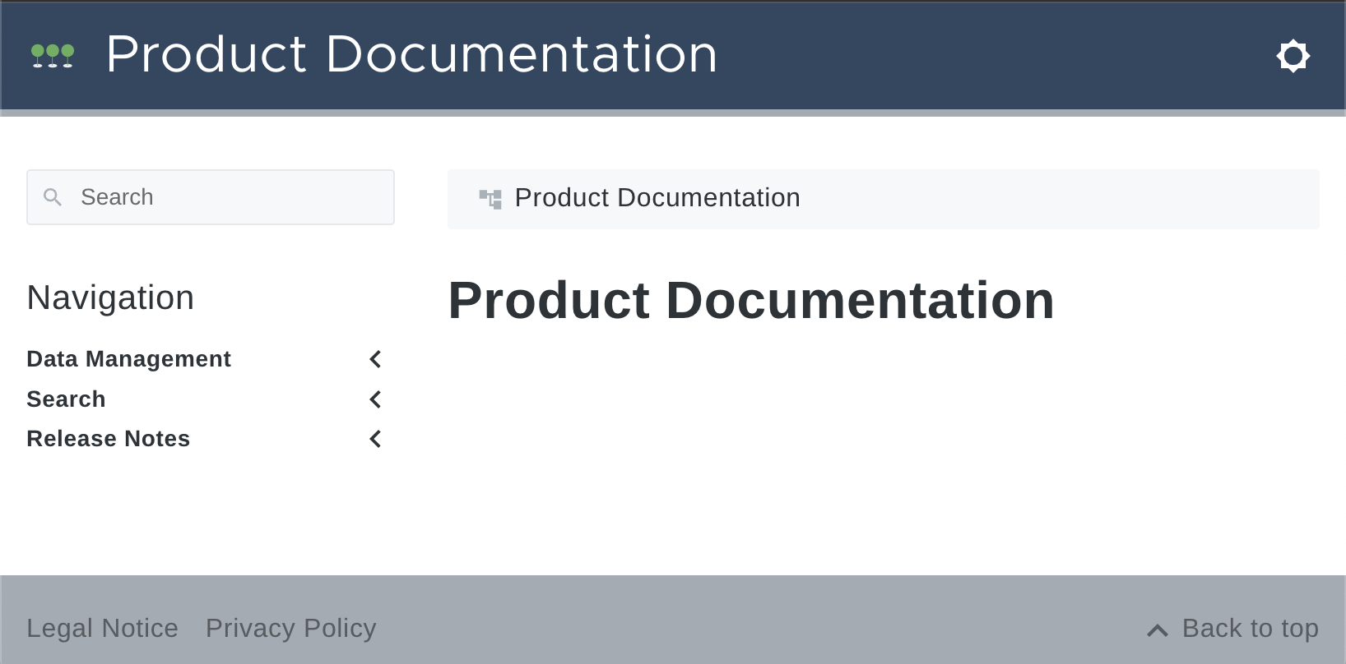The width and height of the screenshot is (1346, 664).
Task: Open the Release Notes navigation item
Action: [108, 439]
